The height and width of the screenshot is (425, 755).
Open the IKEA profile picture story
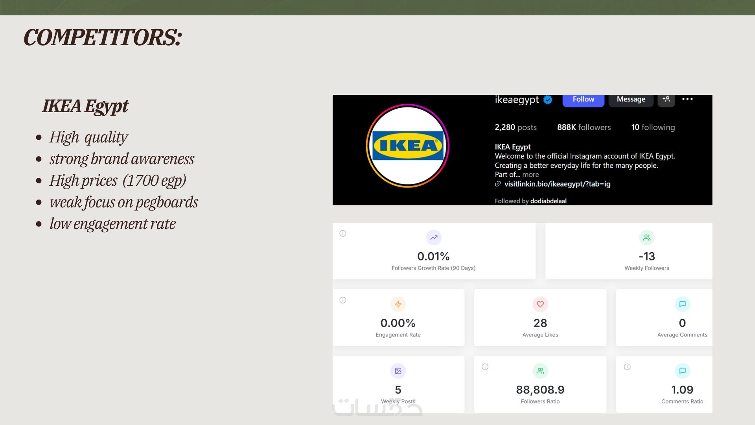(407, 146)
